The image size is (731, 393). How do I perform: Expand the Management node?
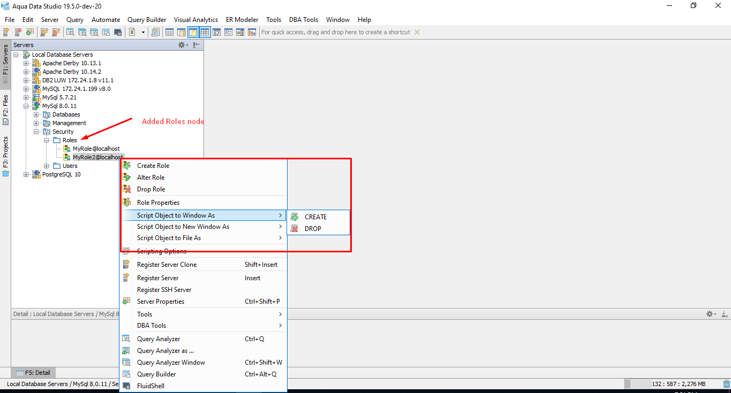point(36,123)
